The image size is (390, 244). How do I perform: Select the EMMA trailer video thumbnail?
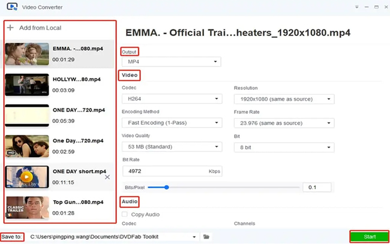pos(26,54)
